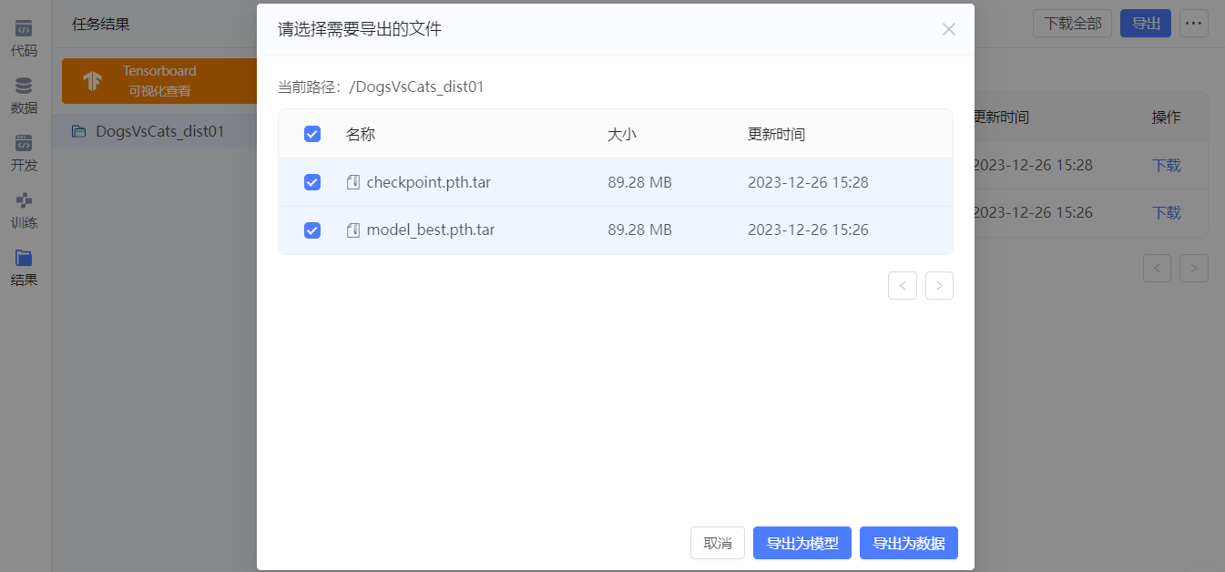Click the 操作 column header

click(1167, 117)
